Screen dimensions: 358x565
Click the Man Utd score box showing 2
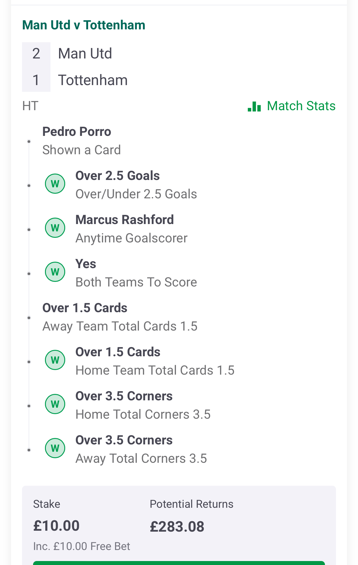pos(36,54)
